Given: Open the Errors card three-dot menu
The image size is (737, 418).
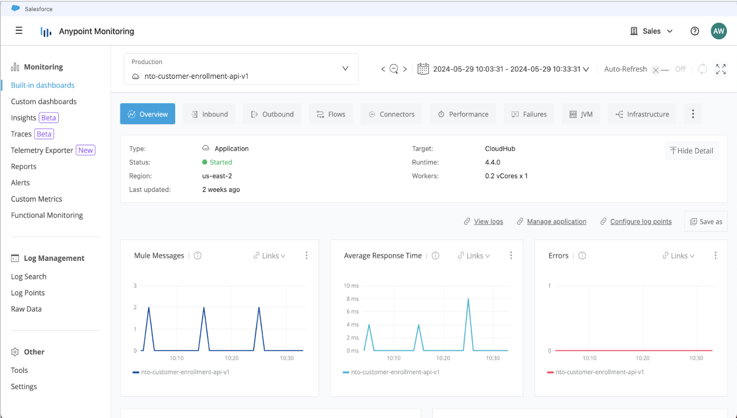Looking at the screenshot, I should pyautogui.click(x=715, y=255).
